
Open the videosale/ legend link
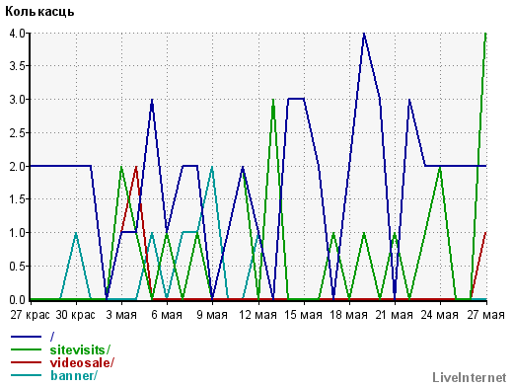pyautogui.click(x=82, y=362)
